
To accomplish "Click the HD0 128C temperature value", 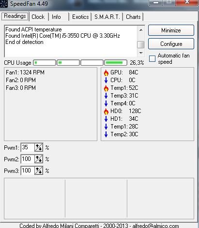I will point(135,111).
